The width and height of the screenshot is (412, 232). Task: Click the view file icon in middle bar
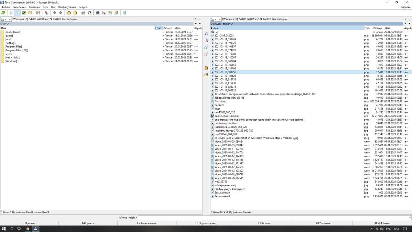206,33
